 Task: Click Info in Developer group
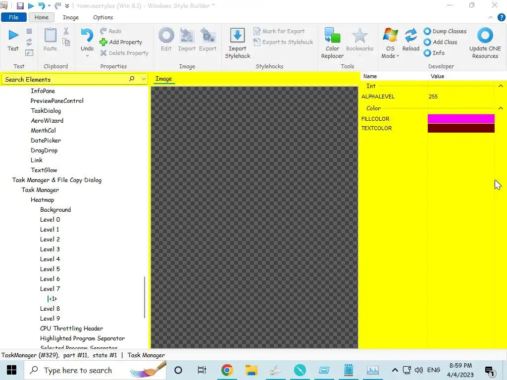(x=434, y=53)
